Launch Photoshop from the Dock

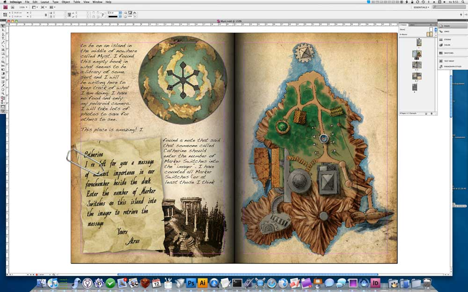click(191, 283)
